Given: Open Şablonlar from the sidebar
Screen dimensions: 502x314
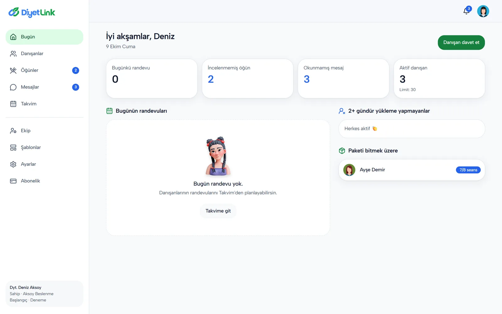Looking at the screenshot, I should pyautogui.click(x=45, y=148).
